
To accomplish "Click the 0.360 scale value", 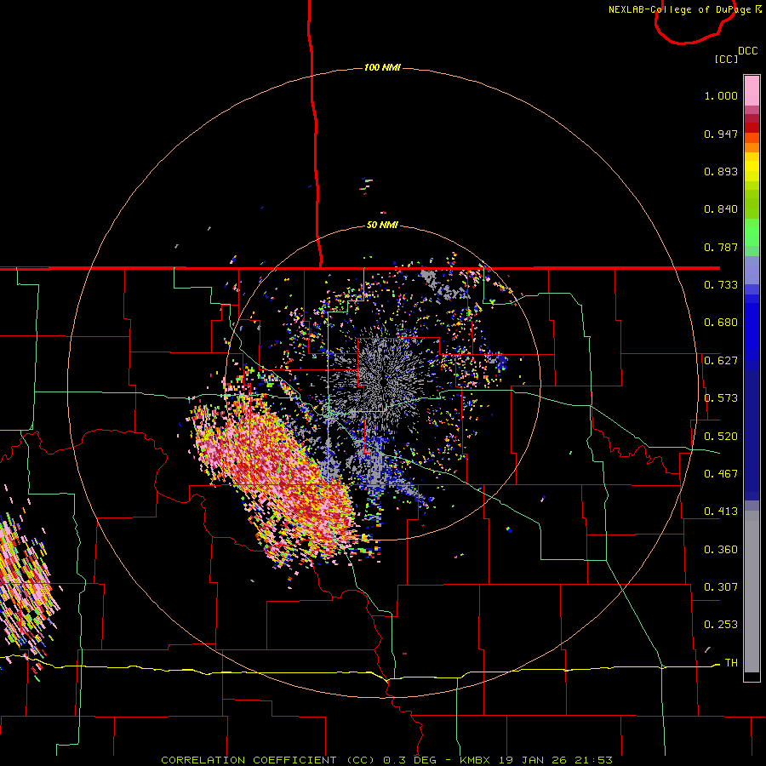I will point(721,550).
